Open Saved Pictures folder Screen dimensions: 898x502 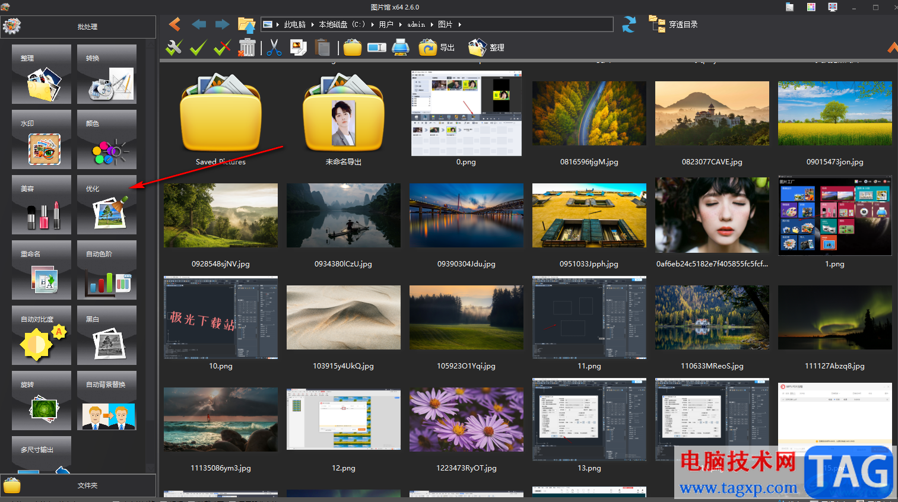[221, 113]
